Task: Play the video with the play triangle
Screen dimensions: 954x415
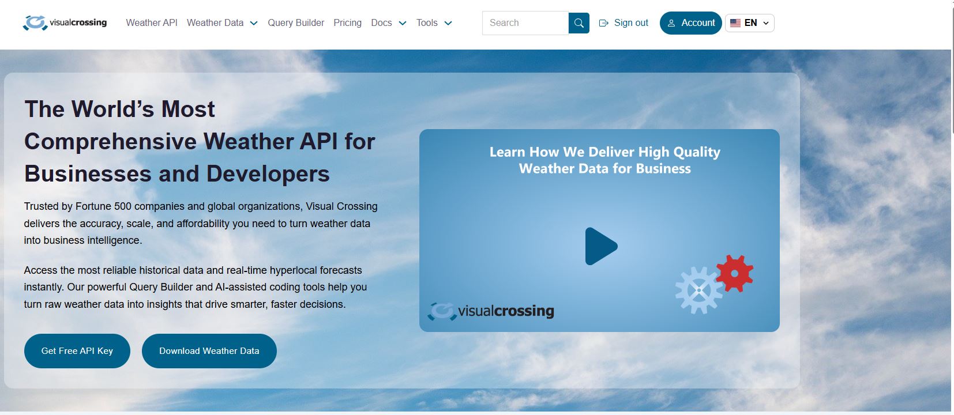Action: [600, 246]
